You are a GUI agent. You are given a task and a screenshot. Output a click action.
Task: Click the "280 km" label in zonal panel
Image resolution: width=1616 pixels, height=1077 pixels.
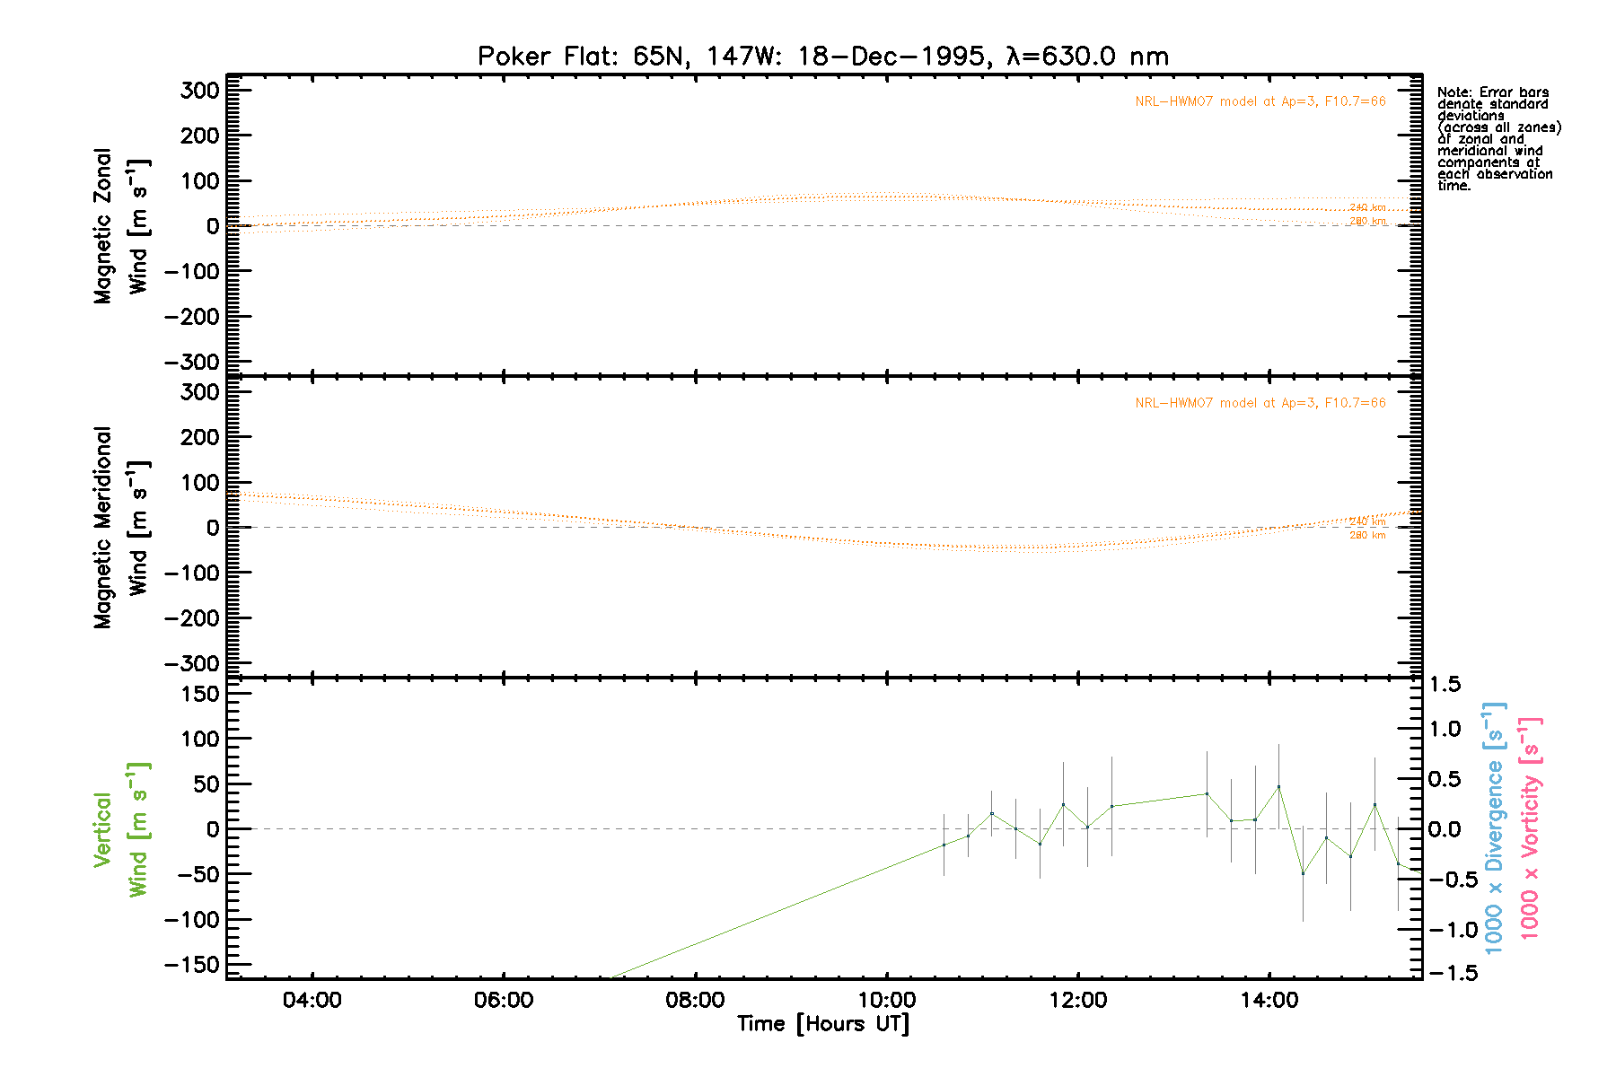tap(1367, 221)
